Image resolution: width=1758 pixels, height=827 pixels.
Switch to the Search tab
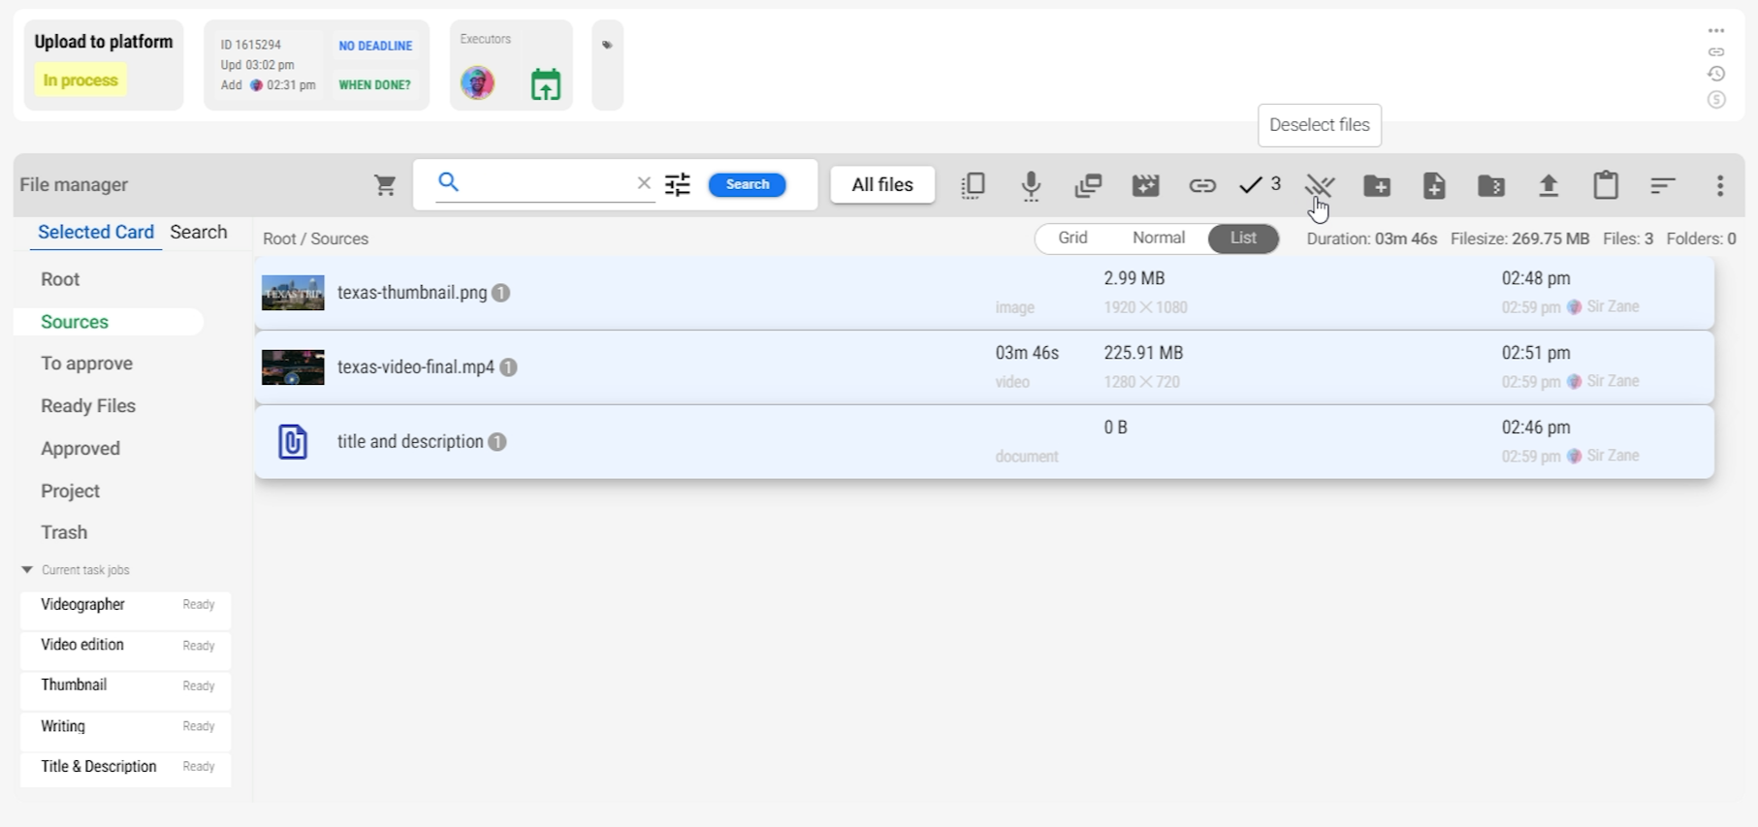(199, 233)
